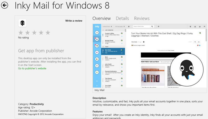
Task: Open the Go to publisher's website link
Action: coord(32,68)
